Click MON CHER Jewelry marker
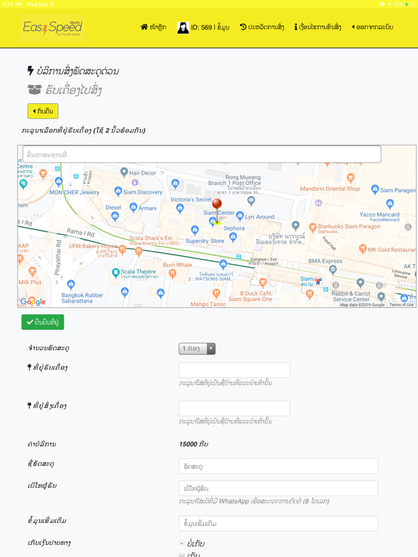 [59, 182]
